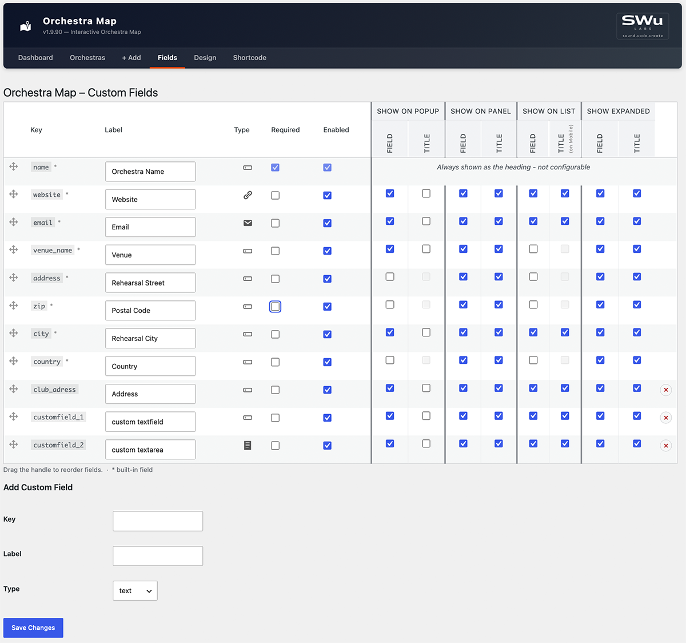This screenshot has width=686, height=643.
Task: Grab the drag handle for the customfield_1 row
Action: click(14, 416)
